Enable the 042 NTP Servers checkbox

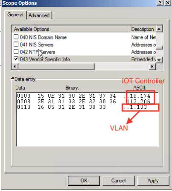point(16,51)
